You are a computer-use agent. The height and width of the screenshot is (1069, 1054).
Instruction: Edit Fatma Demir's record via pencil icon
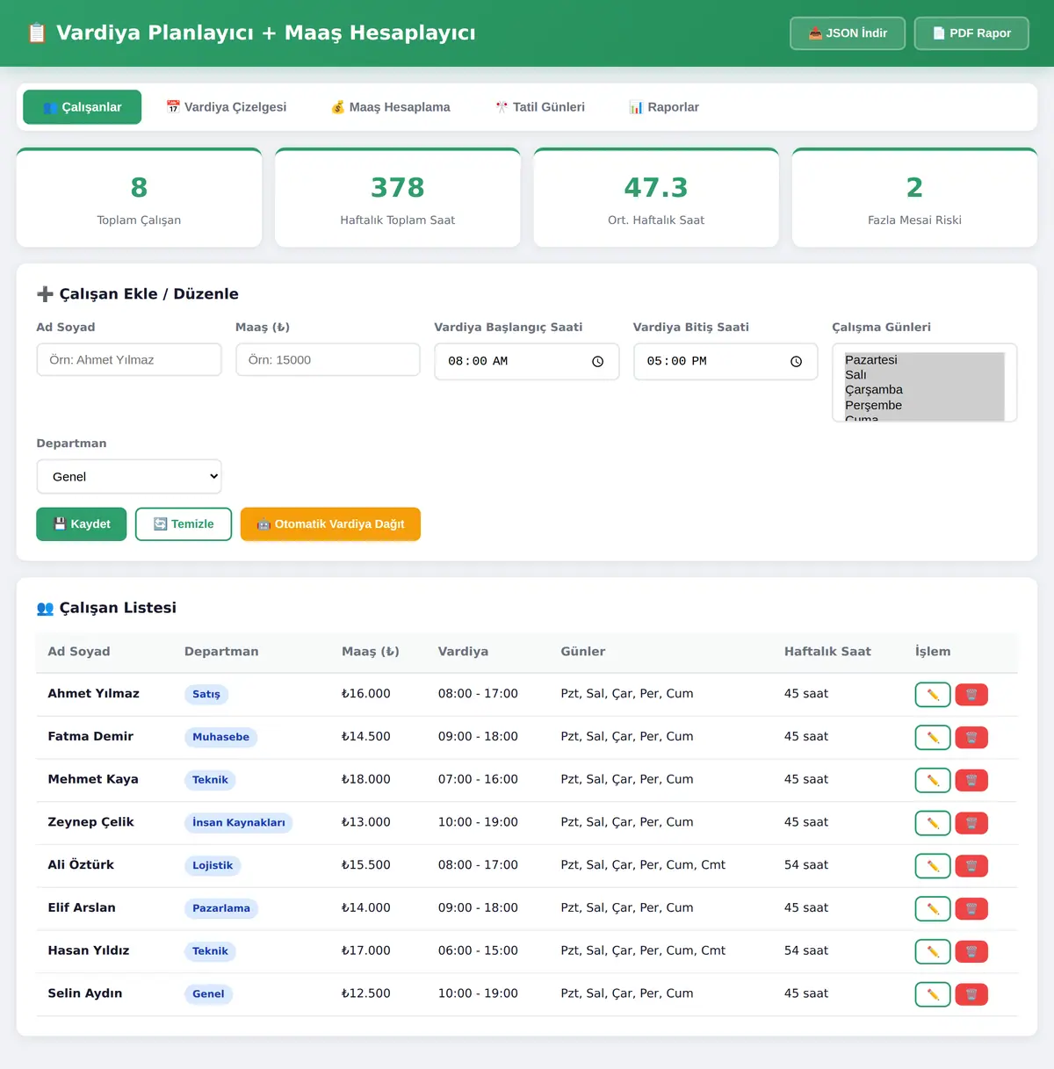pyautogui.click(x=933, y=738)
